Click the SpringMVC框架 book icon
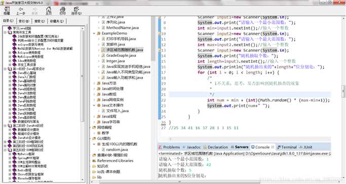Image resolution: width=346 pixels, height=184 pixels. click(x=15, y=158)
